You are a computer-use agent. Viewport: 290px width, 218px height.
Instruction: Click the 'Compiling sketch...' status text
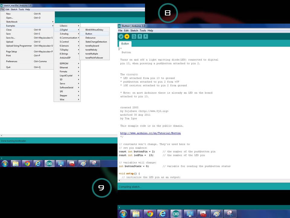pos(130,187)
